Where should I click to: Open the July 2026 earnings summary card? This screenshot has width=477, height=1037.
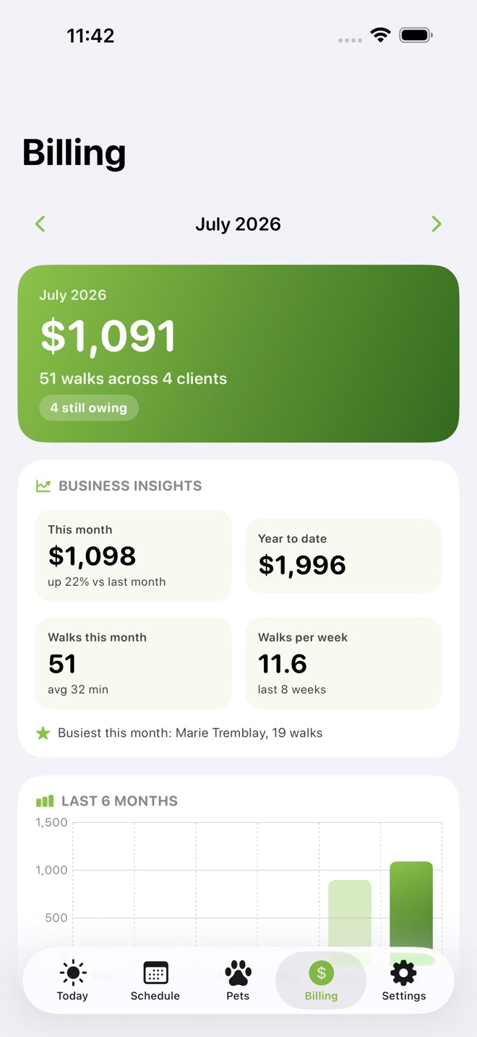click(239, 354)
